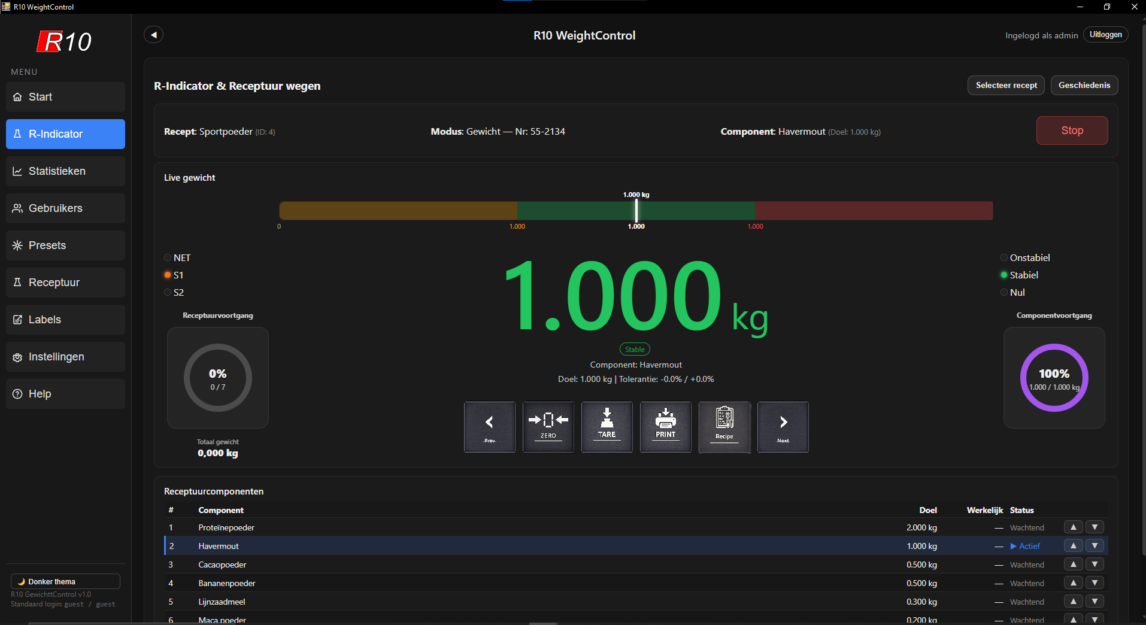Move Bananenpoeder down in list
This screenshot has width=1146, height=625.
(1095, 583)
